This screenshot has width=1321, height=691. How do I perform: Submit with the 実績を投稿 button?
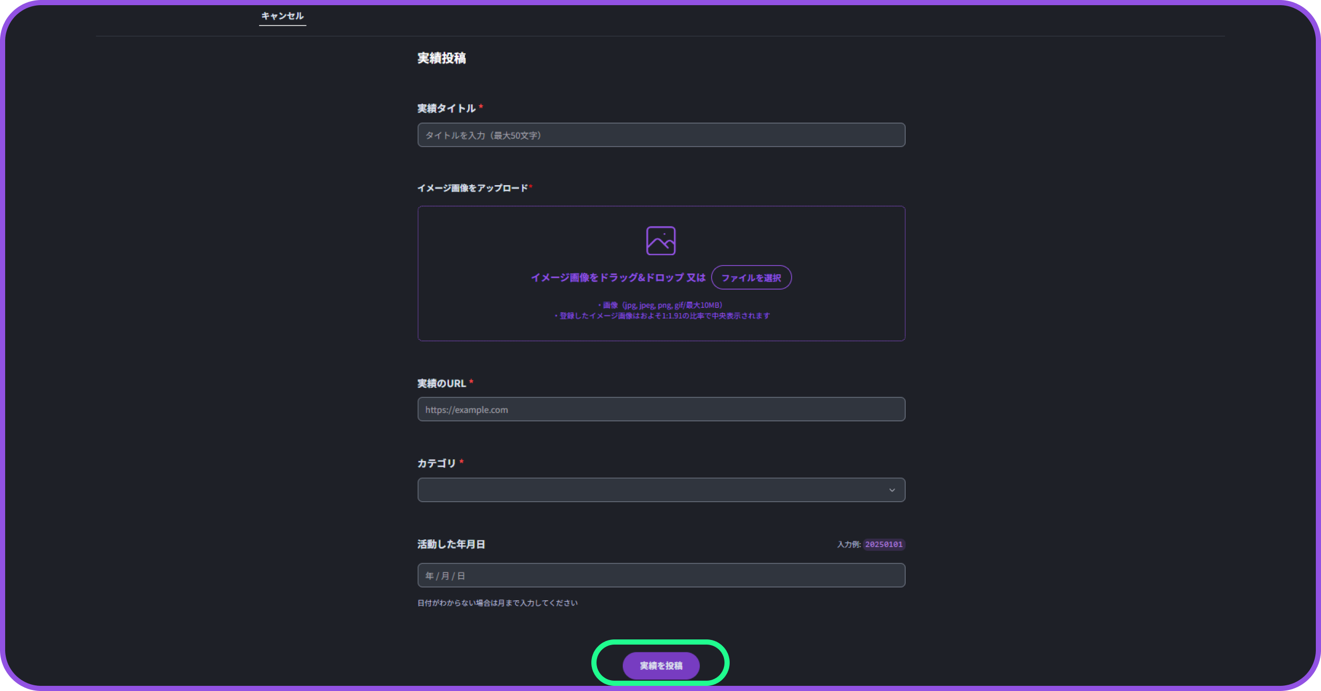[x=660, y=666]
